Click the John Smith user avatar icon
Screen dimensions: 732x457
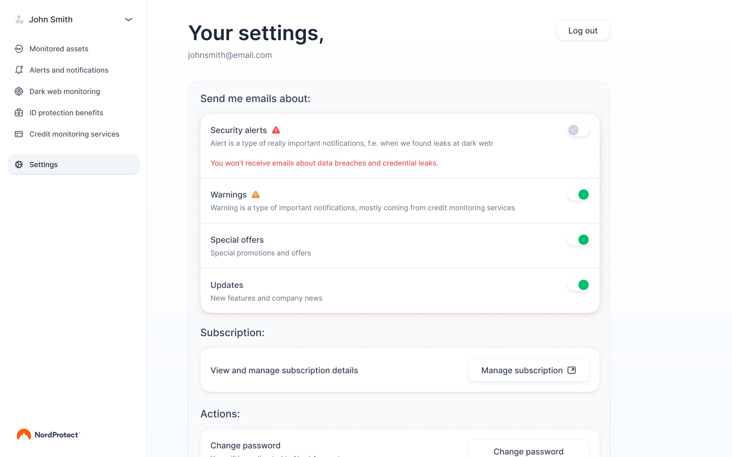click(x=19, y=20)
